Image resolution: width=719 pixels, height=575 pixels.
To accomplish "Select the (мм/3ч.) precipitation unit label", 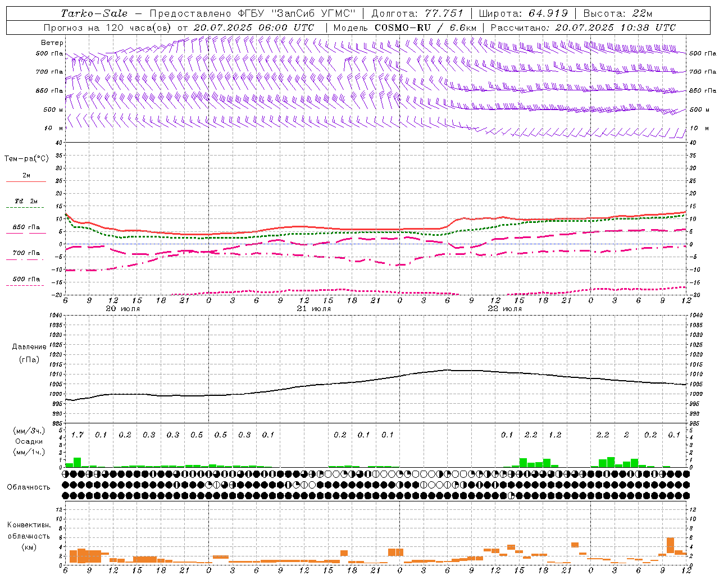I will point(29,431).
